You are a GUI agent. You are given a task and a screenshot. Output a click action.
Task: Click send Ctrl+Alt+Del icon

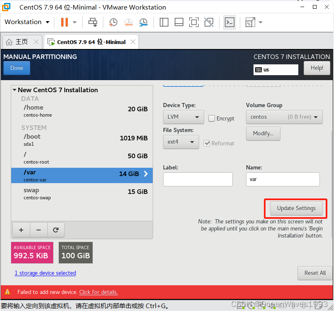[x=93, y=22]
